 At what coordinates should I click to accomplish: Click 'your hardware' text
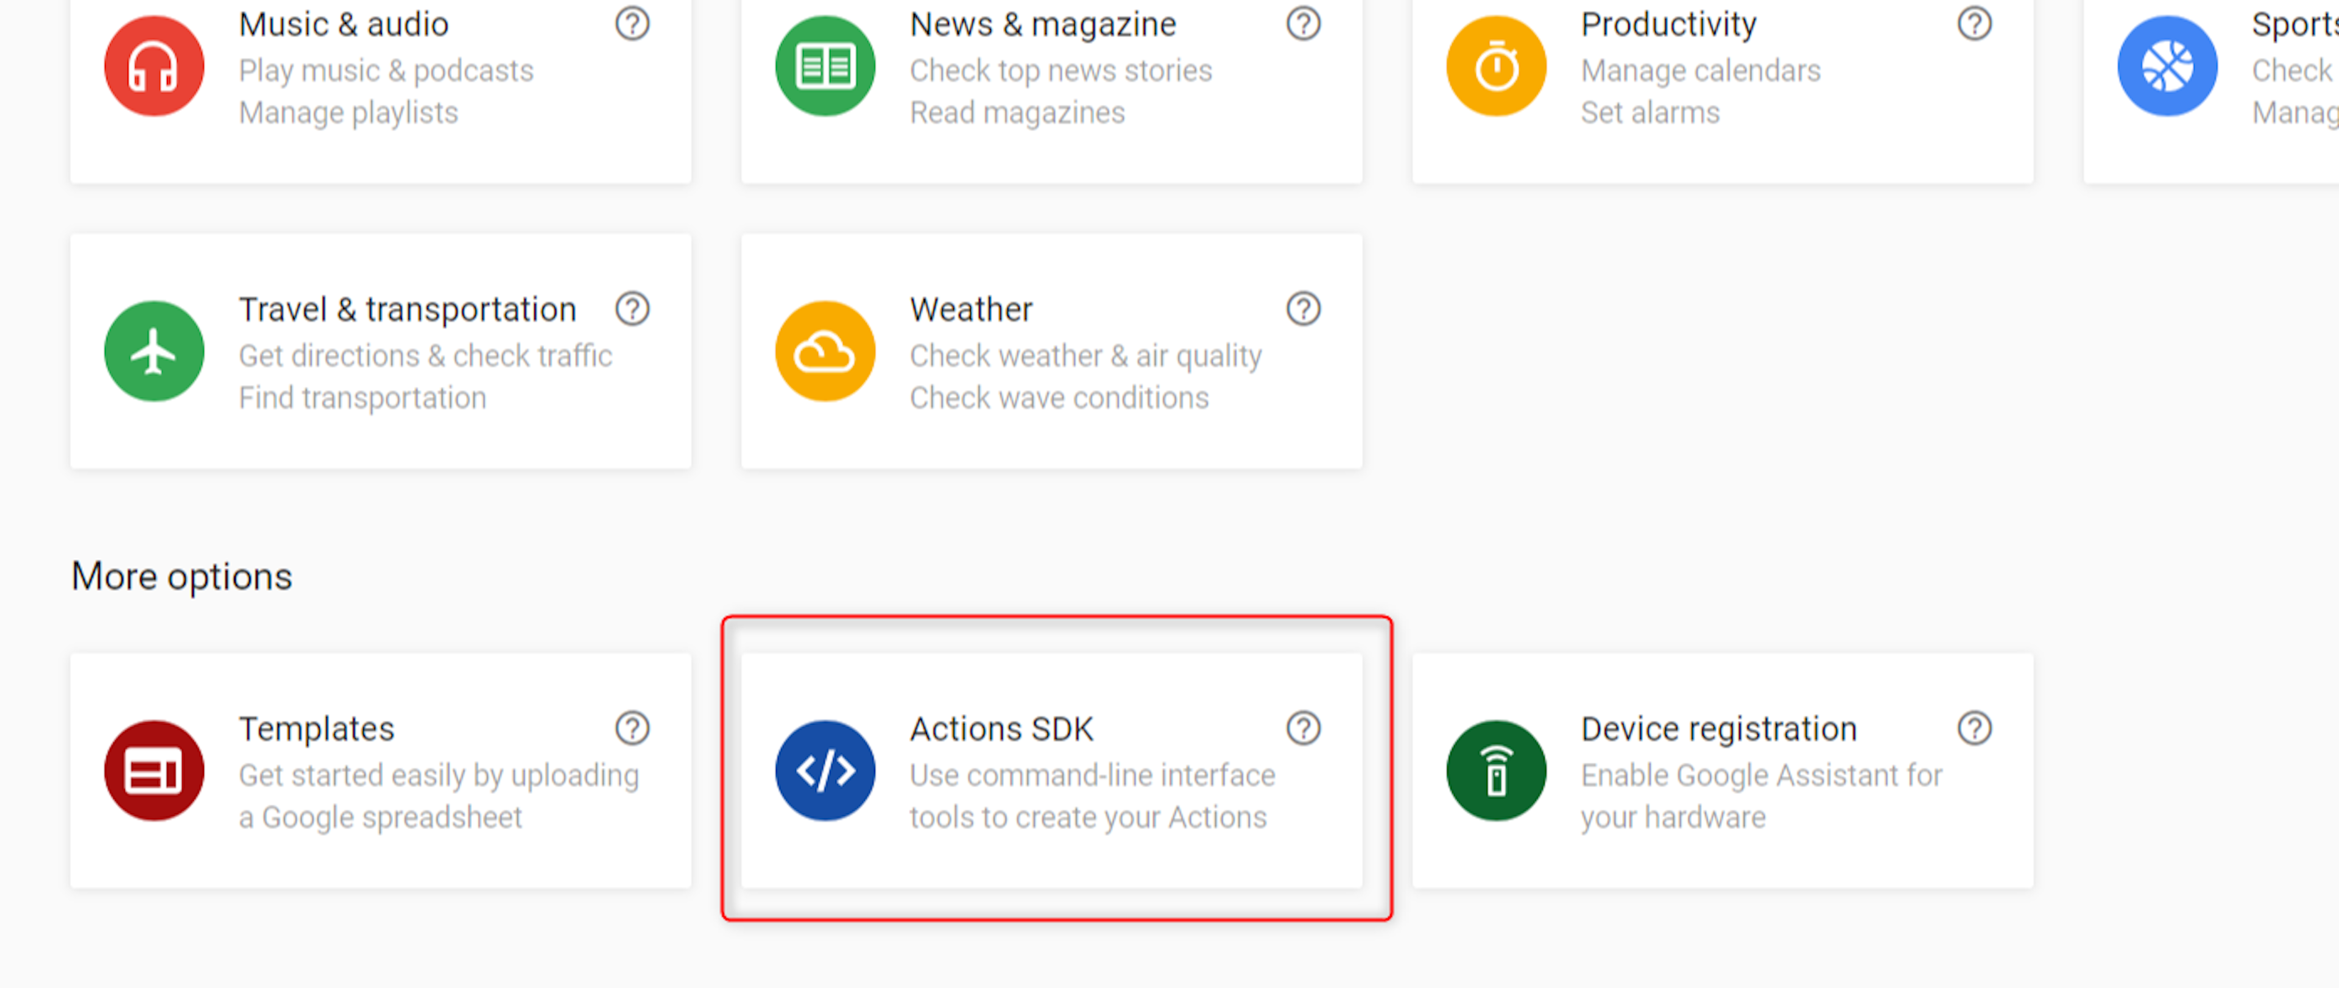[x=1673, y=817]
